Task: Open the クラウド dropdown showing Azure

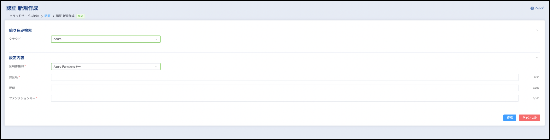Action: pos(106,39)
